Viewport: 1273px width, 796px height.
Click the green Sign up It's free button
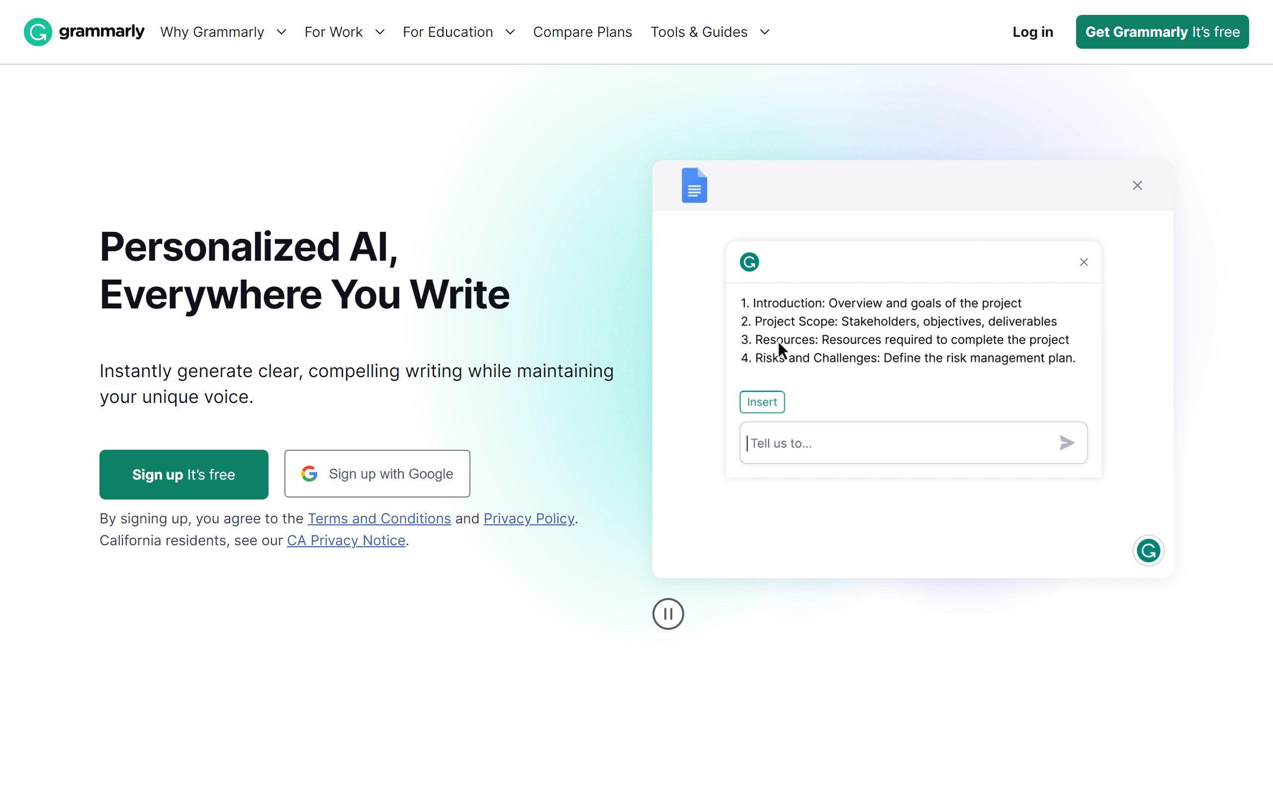click(183, 474)
